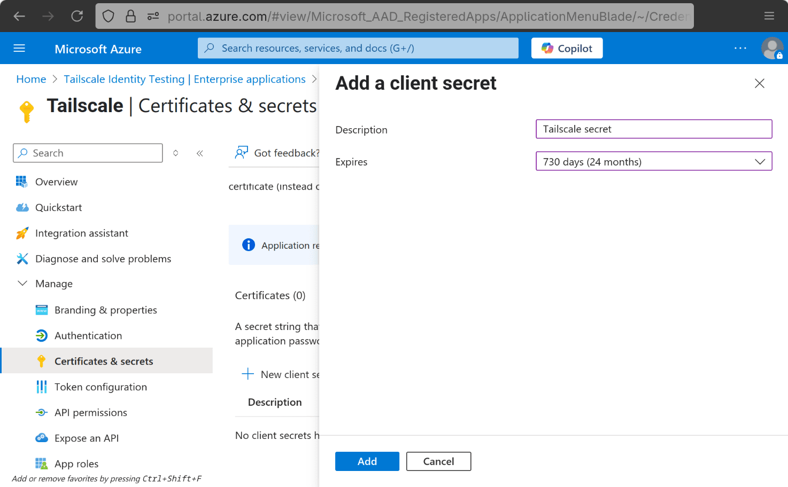
Task: Open Tailscale Identity Testing enterprise applications breadcrumb
Action: coord(184,78)
